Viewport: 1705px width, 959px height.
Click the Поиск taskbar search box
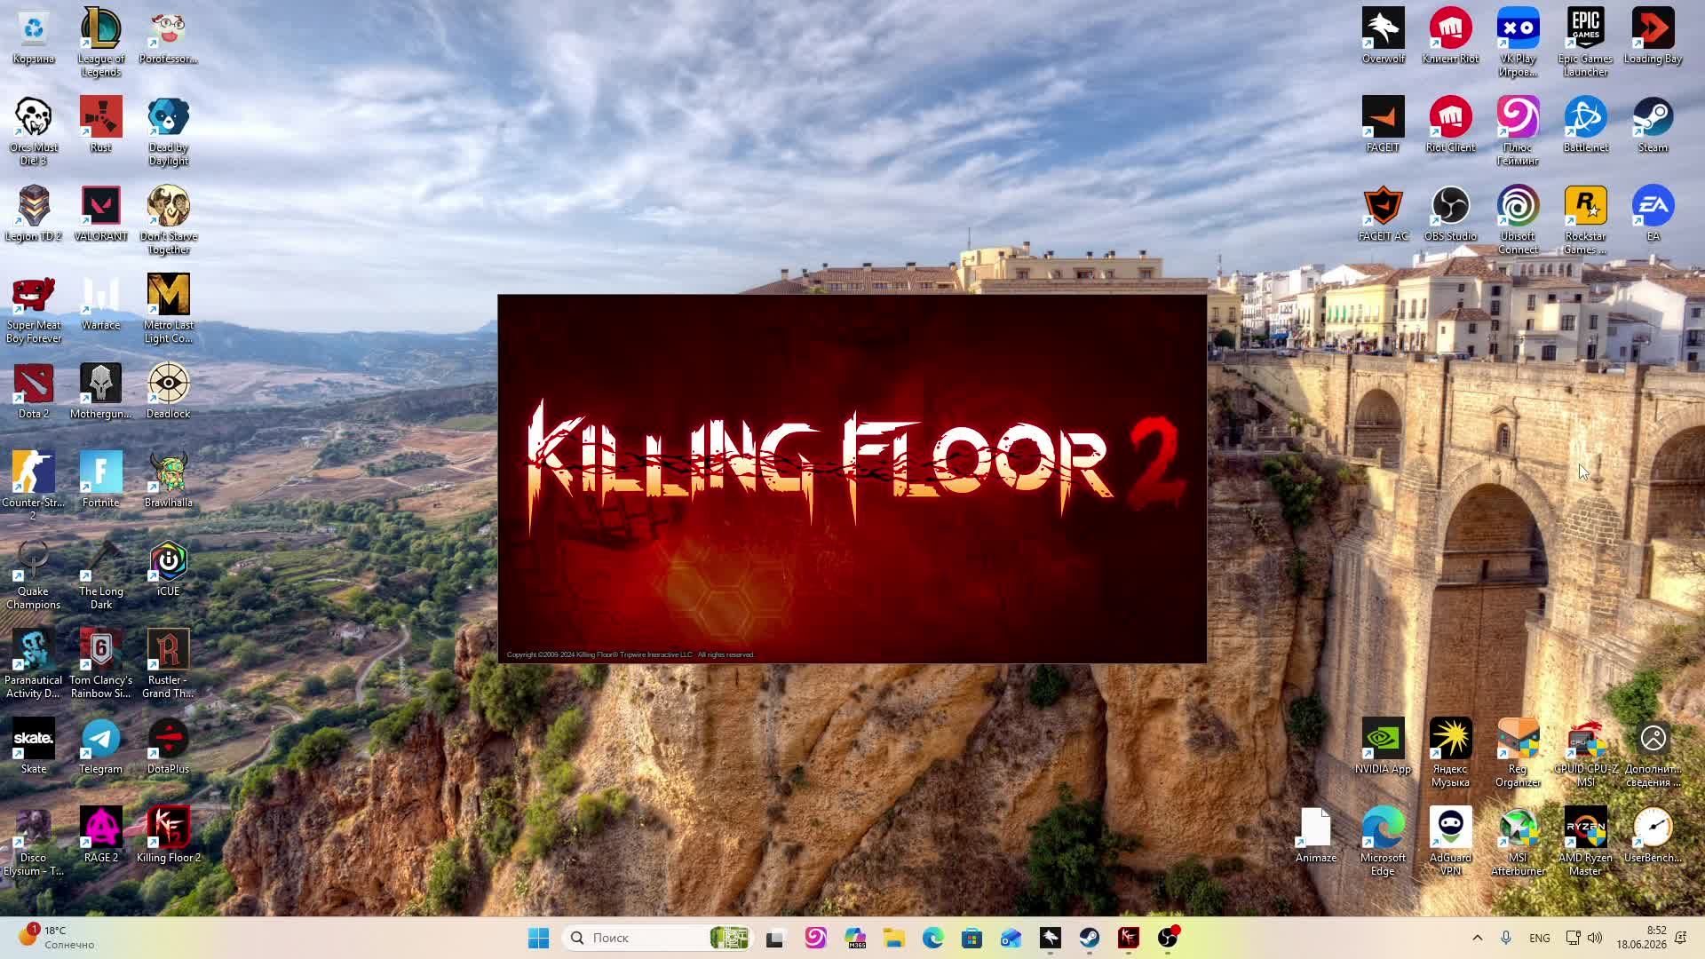tap(656, 938)
